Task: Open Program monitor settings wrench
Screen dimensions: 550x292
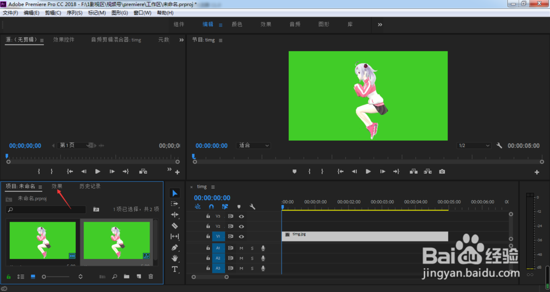Action: click(499, 146)
